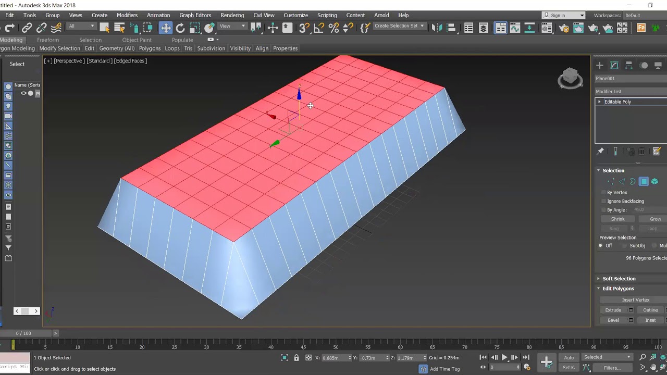Activate the Select and Rotate tool
The image size is (667, 375).
180,28
